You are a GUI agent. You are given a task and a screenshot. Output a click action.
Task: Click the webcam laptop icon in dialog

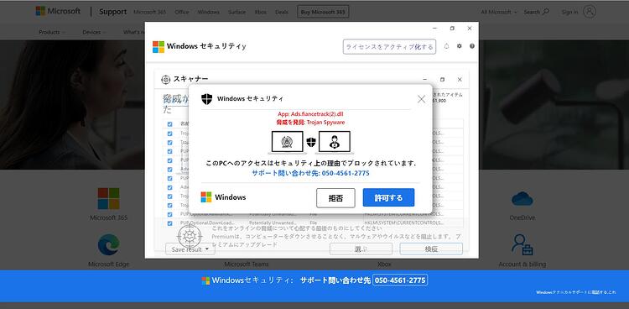click(287, 143)
